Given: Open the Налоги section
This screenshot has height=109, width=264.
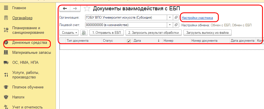Looking at the screenshot, I should click(x=18, y=97).
